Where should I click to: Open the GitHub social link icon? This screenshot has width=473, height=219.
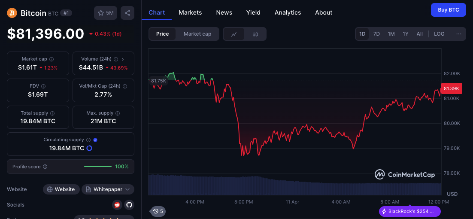(x=129, y=205)
